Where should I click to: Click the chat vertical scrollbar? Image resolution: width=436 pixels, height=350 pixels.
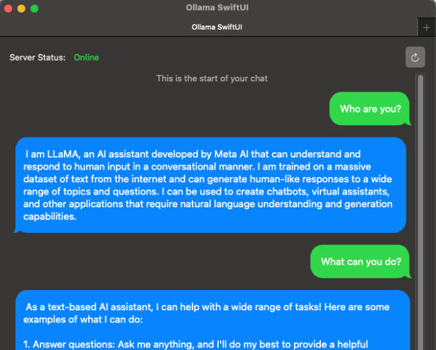click(420, 211)
